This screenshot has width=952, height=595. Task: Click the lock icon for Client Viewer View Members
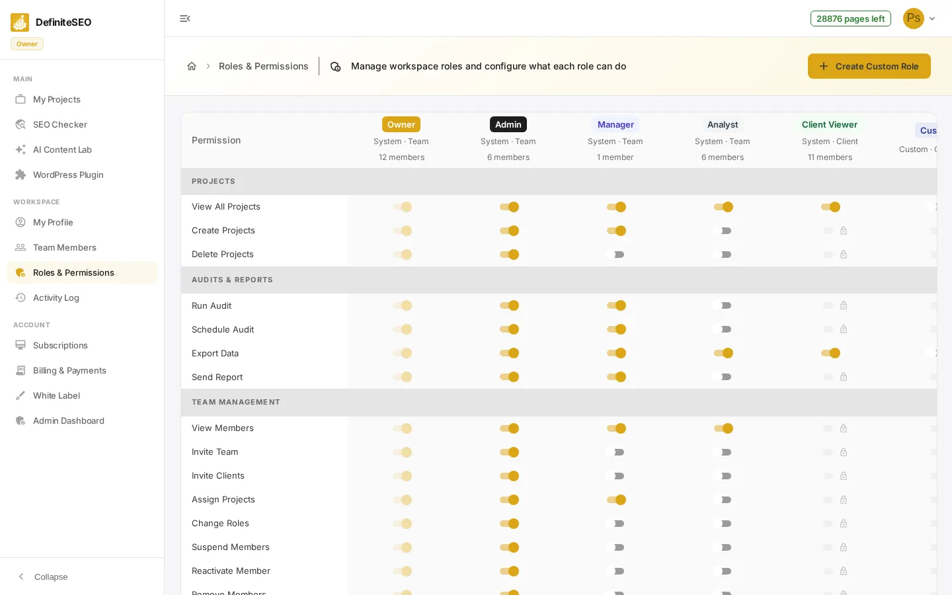[x=844, y=428]
